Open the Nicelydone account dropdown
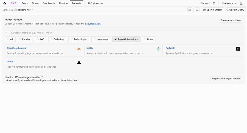Viewport: 247px width, 133px height. point(229,3)
